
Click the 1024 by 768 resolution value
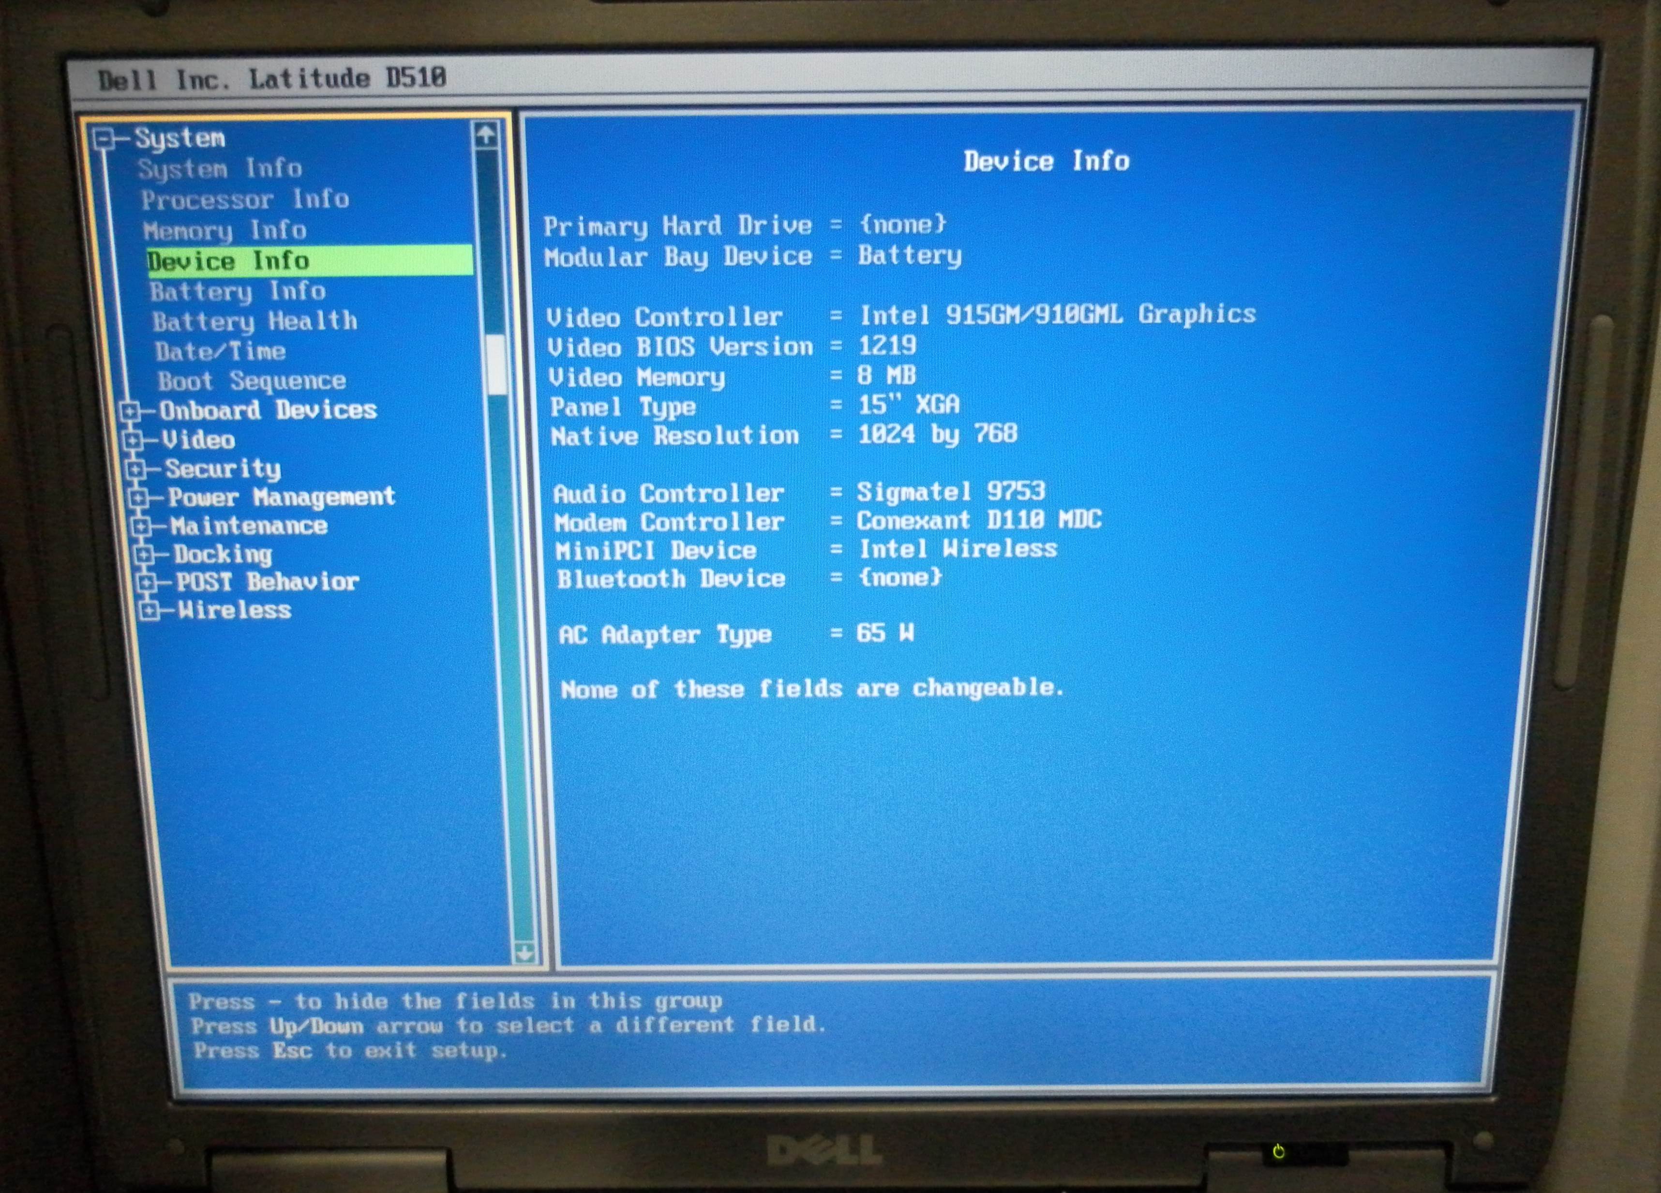tap(937, 434)
